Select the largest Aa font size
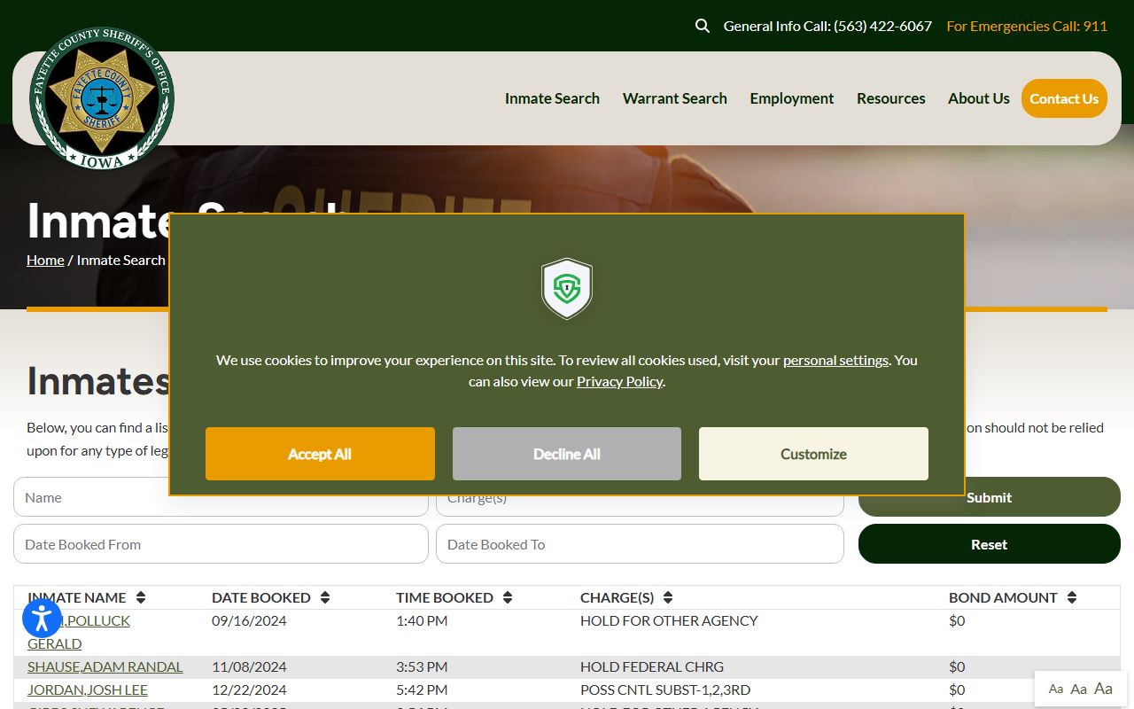 tap(1103, 689)
